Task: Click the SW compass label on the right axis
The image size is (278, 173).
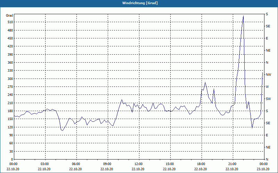Action: point(268,99)
